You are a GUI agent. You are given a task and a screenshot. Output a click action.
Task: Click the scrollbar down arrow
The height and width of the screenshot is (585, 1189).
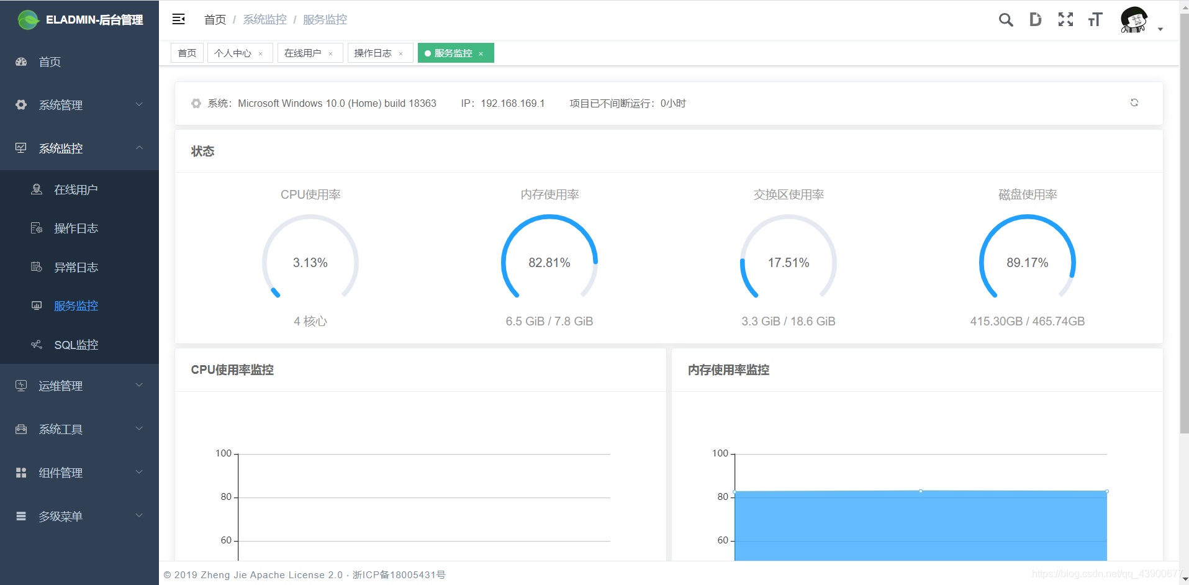click(x=1184, y=579)
